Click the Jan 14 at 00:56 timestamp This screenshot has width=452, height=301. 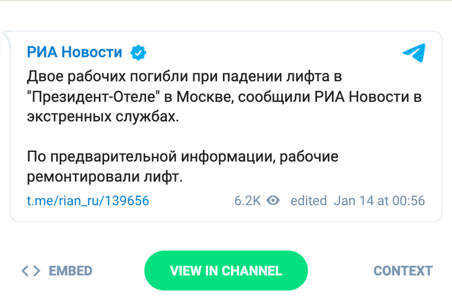click(x=379, y=201)
